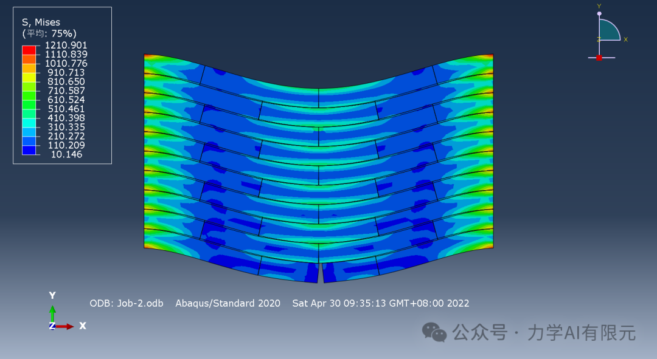Click the deformed stress contour model
Screen dimensions: 657x359
tap(318, 168)
